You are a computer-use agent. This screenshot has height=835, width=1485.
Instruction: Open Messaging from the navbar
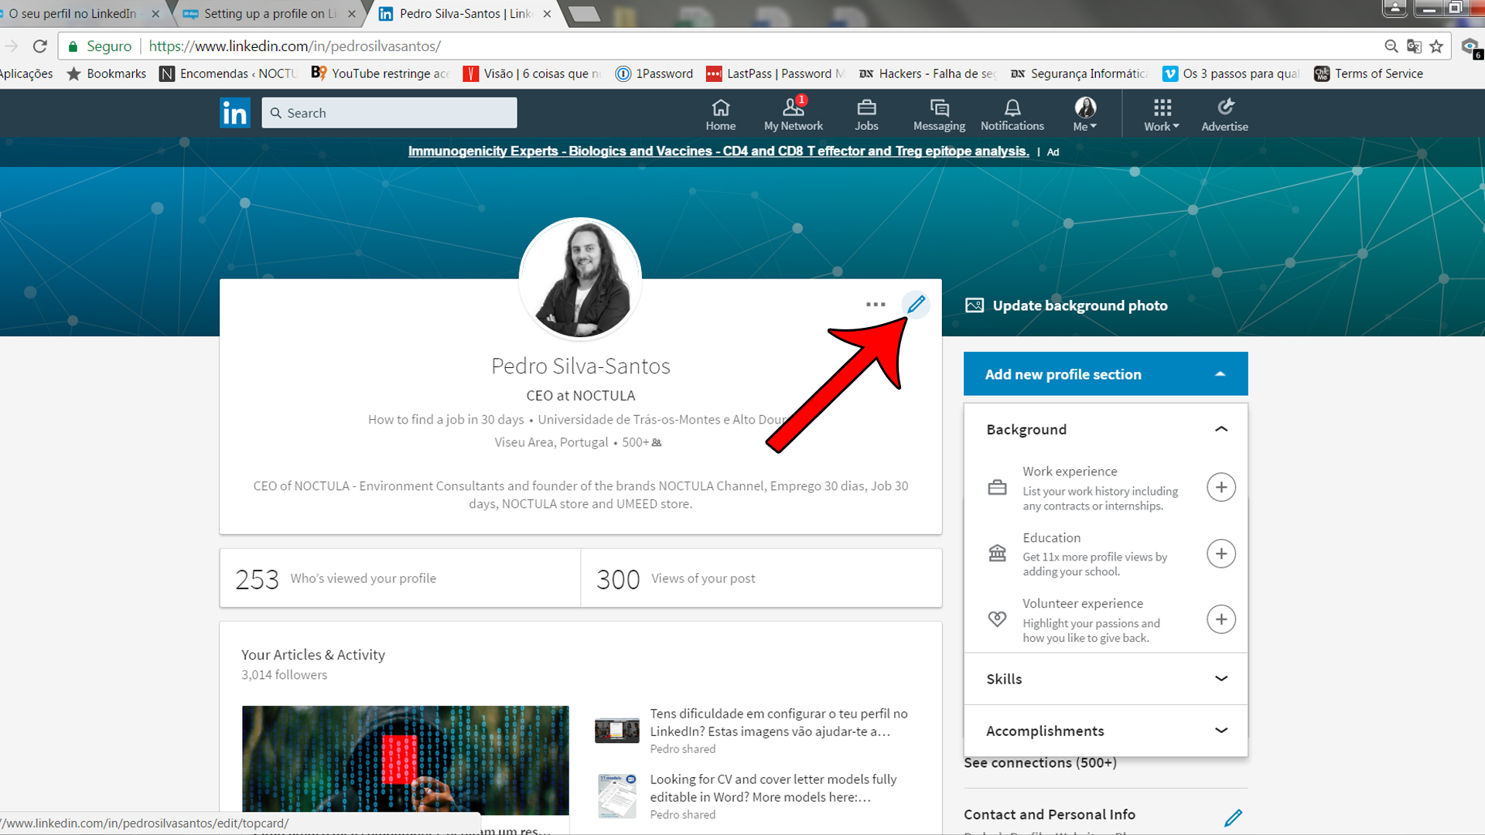939,114
